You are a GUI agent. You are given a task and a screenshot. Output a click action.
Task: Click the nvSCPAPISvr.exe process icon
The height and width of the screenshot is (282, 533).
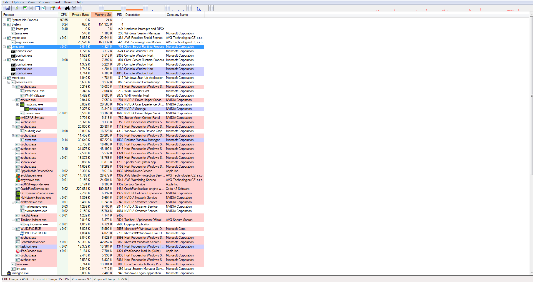(18, 118)
